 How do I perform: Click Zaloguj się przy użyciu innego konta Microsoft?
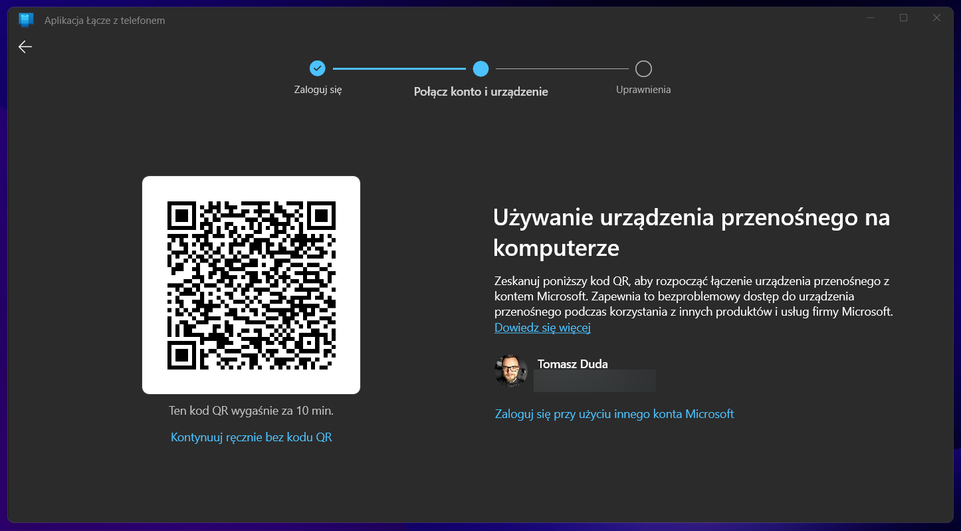(613, 413)
